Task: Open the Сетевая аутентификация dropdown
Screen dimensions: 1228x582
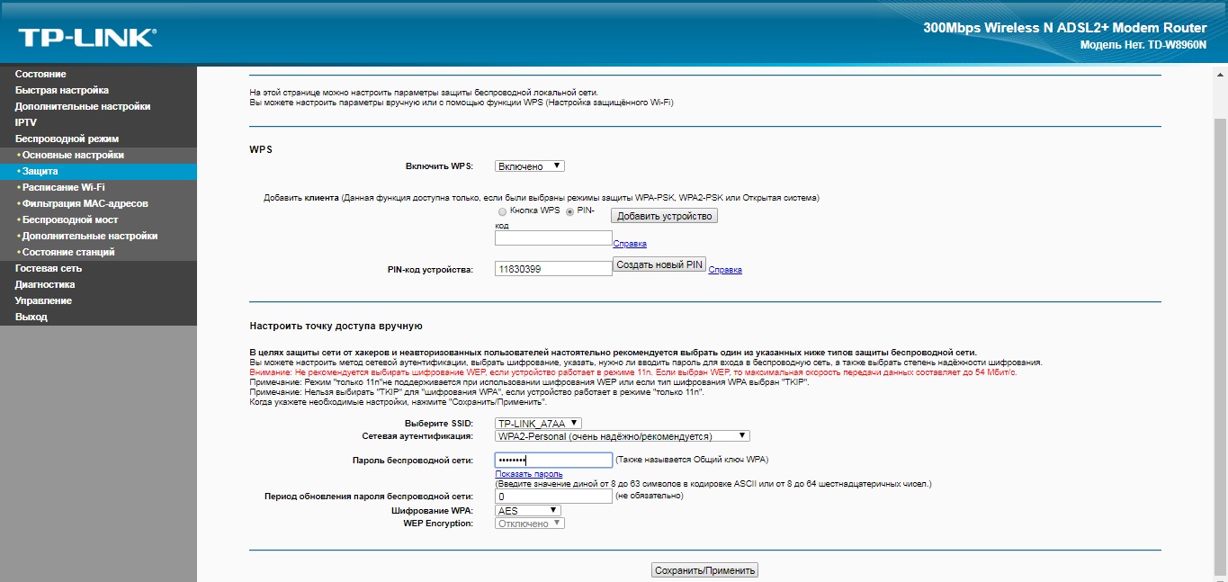Action: pyautogui.click(x=622, y=436)
